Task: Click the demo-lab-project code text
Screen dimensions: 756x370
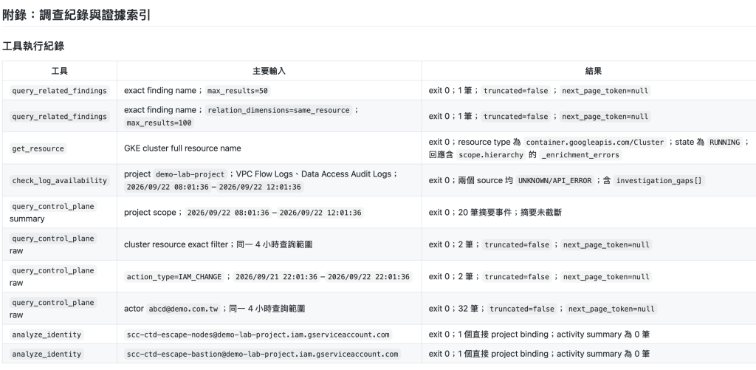Action: 190,174
